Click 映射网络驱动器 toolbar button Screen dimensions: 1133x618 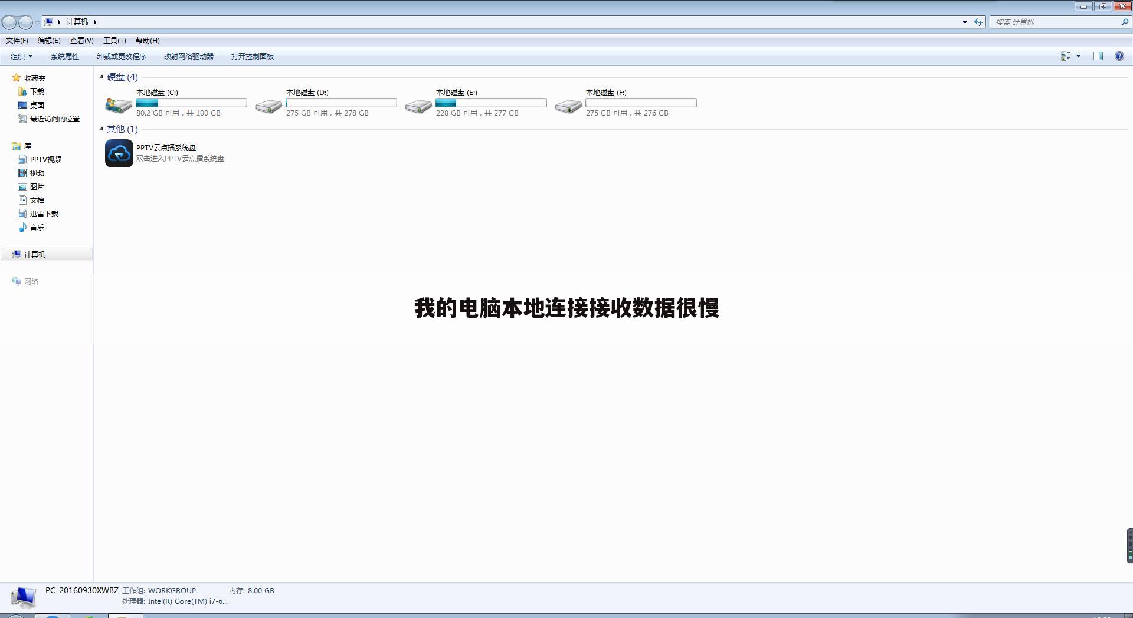(x=189, y=56)
